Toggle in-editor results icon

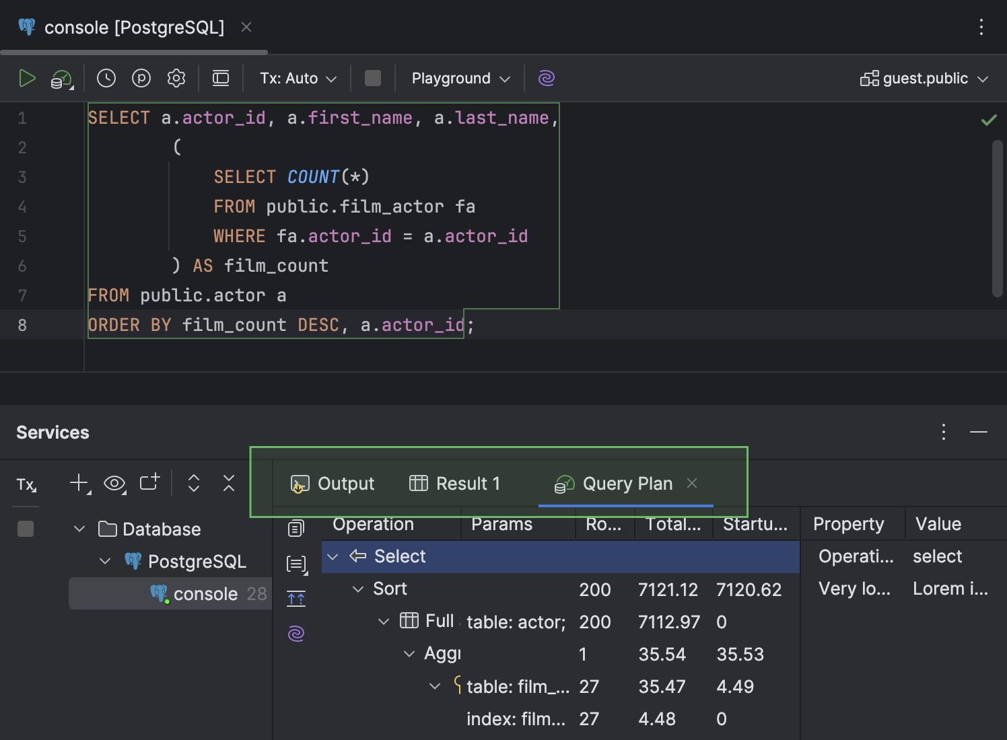tap(221, 79)
